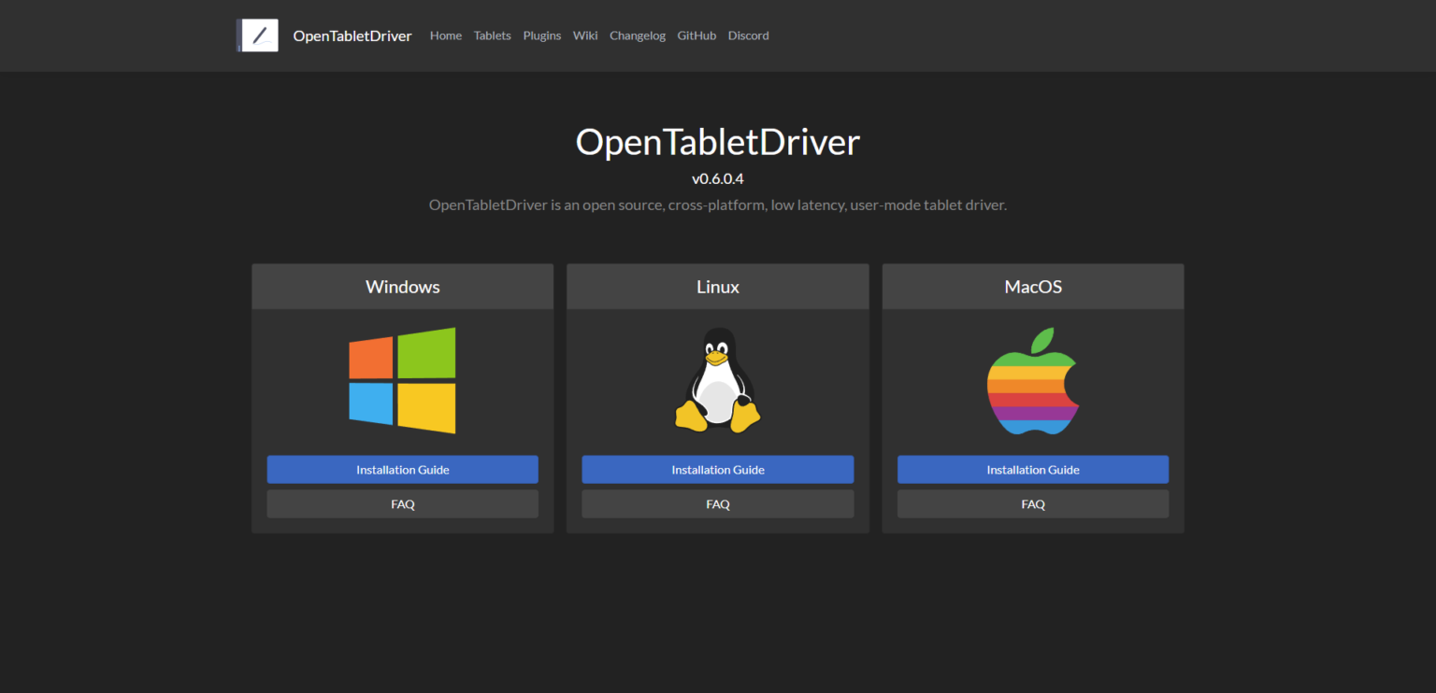The image size is (1436, 693).
Task: Click the OpenTabletDriver logo icon
Action: (257, 35)
